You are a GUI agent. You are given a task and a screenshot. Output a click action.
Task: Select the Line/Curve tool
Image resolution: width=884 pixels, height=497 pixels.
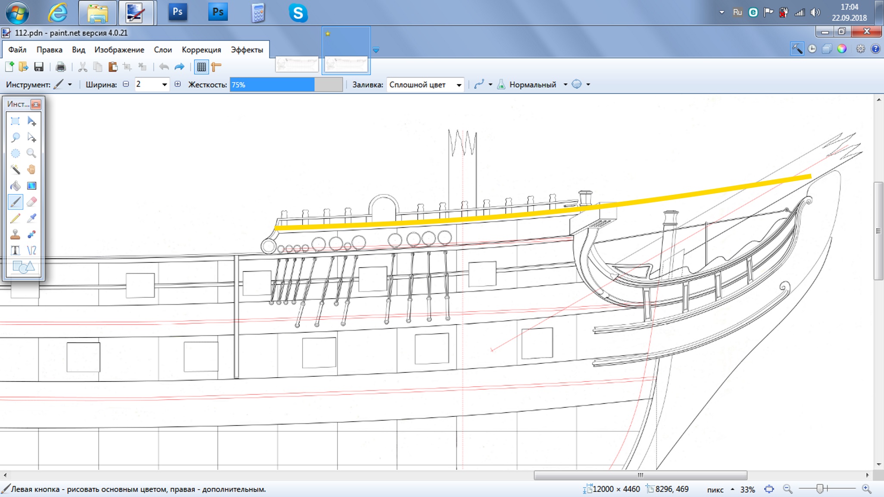pos(31,250)
